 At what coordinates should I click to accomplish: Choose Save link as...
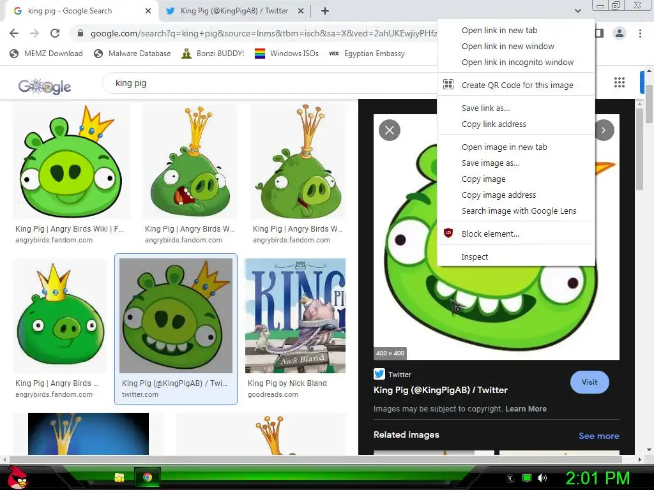point(516,108)
